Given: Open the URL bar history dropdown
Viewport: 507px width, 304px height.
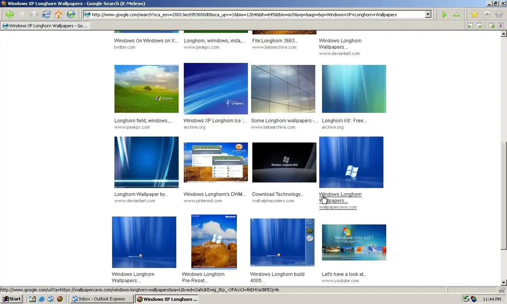Looking at the screenshot, I should (x=428, y=15).
